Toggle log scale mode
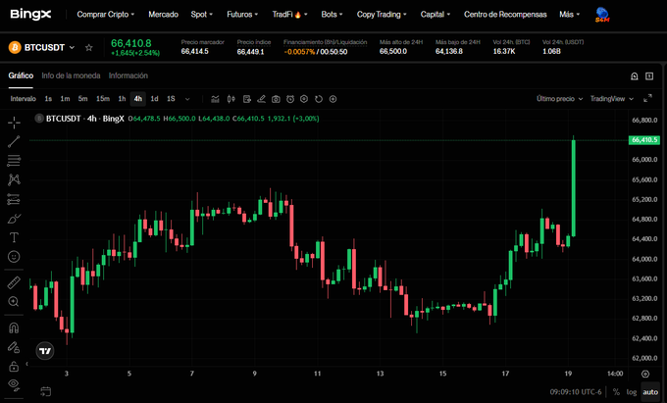 [x=632, y=392]
